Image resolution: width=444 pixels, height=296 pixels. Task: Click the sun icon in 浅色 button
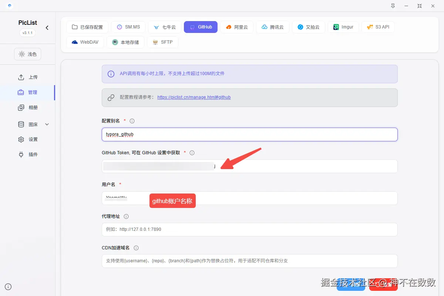tap(22, 54)
